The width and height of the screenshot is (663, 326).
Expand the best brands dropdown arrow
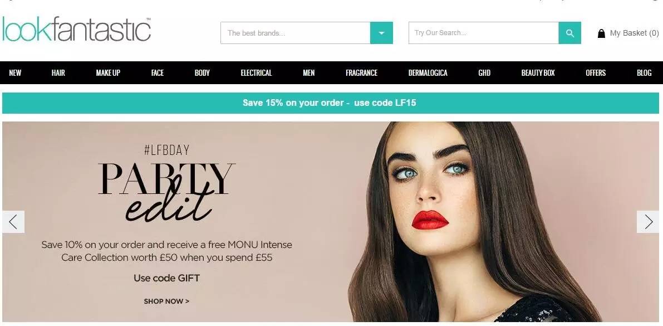click(381, 32)
